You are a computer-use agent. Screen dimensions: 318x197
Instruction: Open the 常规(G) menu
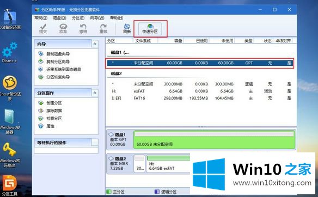41,18
